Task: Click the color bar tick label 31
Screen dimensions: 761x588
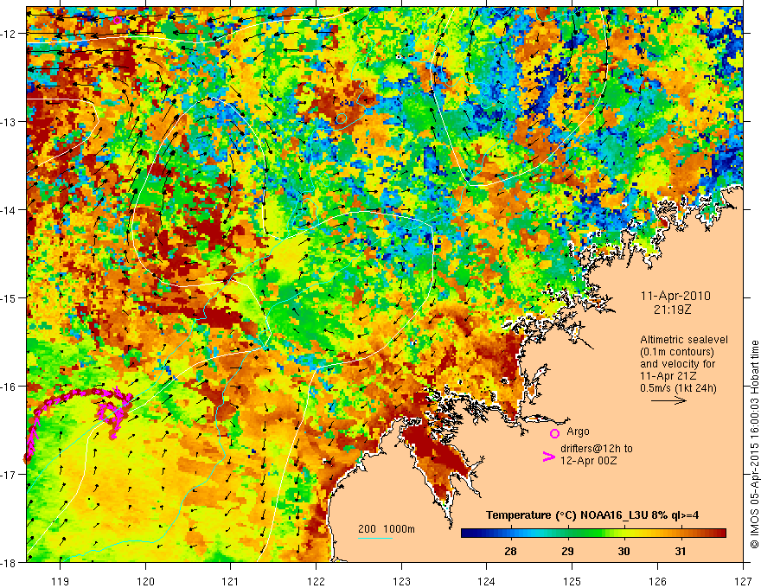Action: 681,551
